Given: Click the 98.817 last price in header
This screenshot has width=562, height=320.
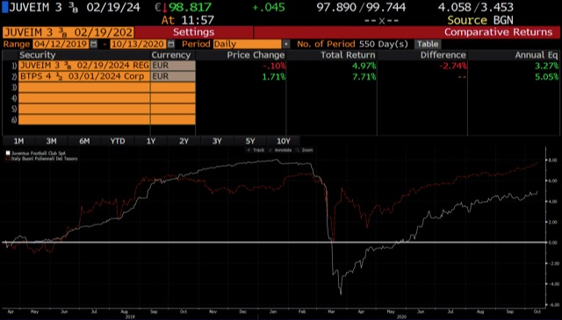Looking at the screenshot, I should [x=190, y=7].
